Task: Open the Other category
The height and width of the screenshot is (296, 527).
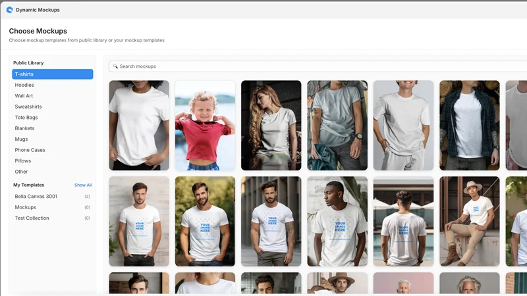Action: pyautogui.click(x=53, y=172)
